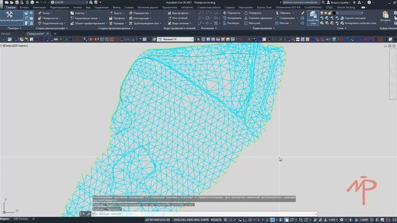397x223 pixels.
Task: Click the Профиль tool icon
Action: click(110, 18)
